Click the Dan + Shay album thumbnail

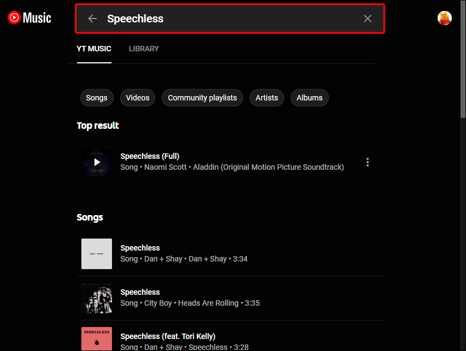coord(97,254)
